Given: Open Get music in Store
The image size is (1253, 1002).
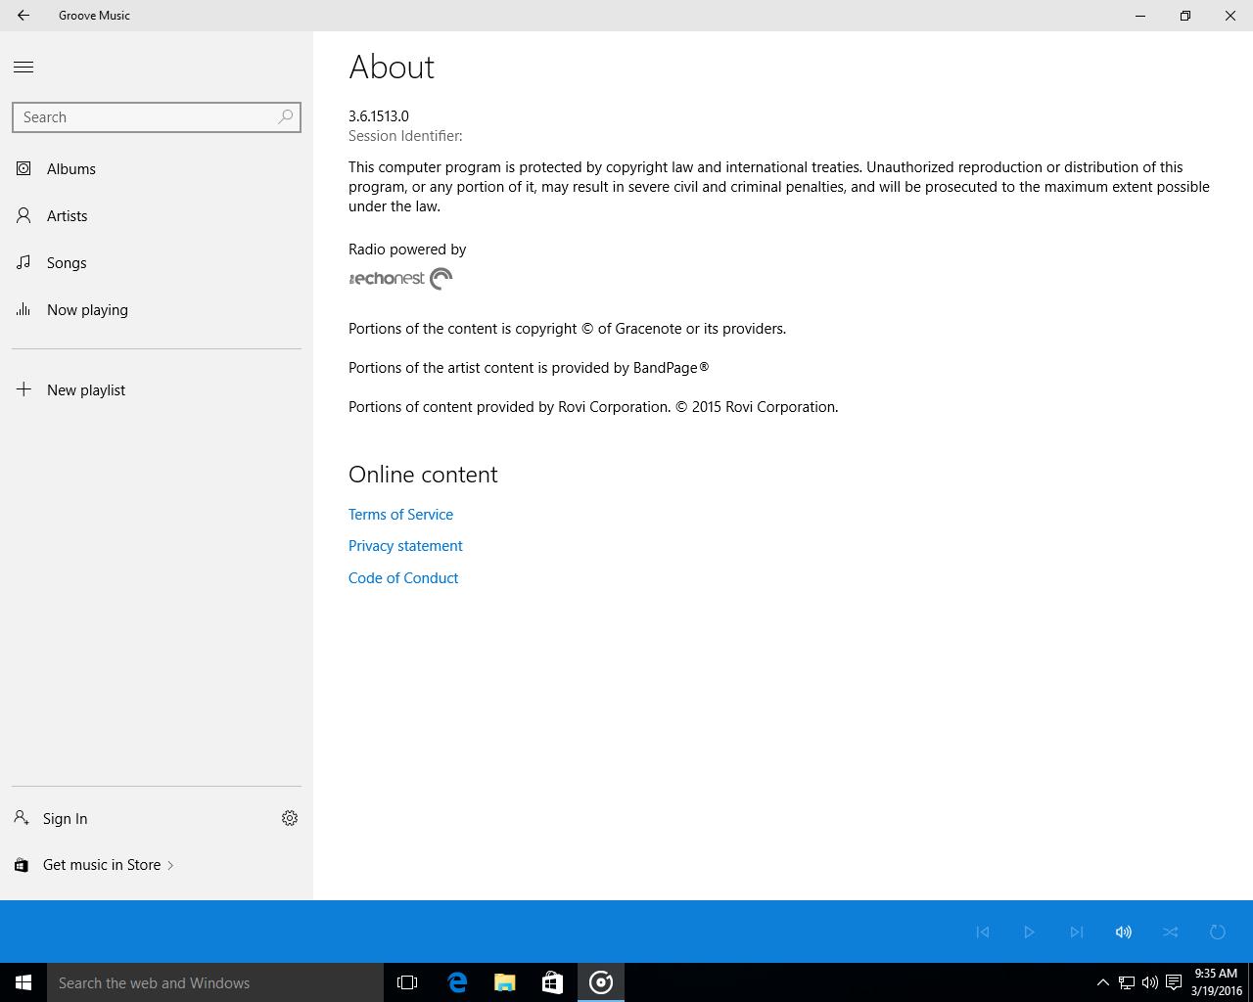Looking at the screenshot, I should [102, 865].
